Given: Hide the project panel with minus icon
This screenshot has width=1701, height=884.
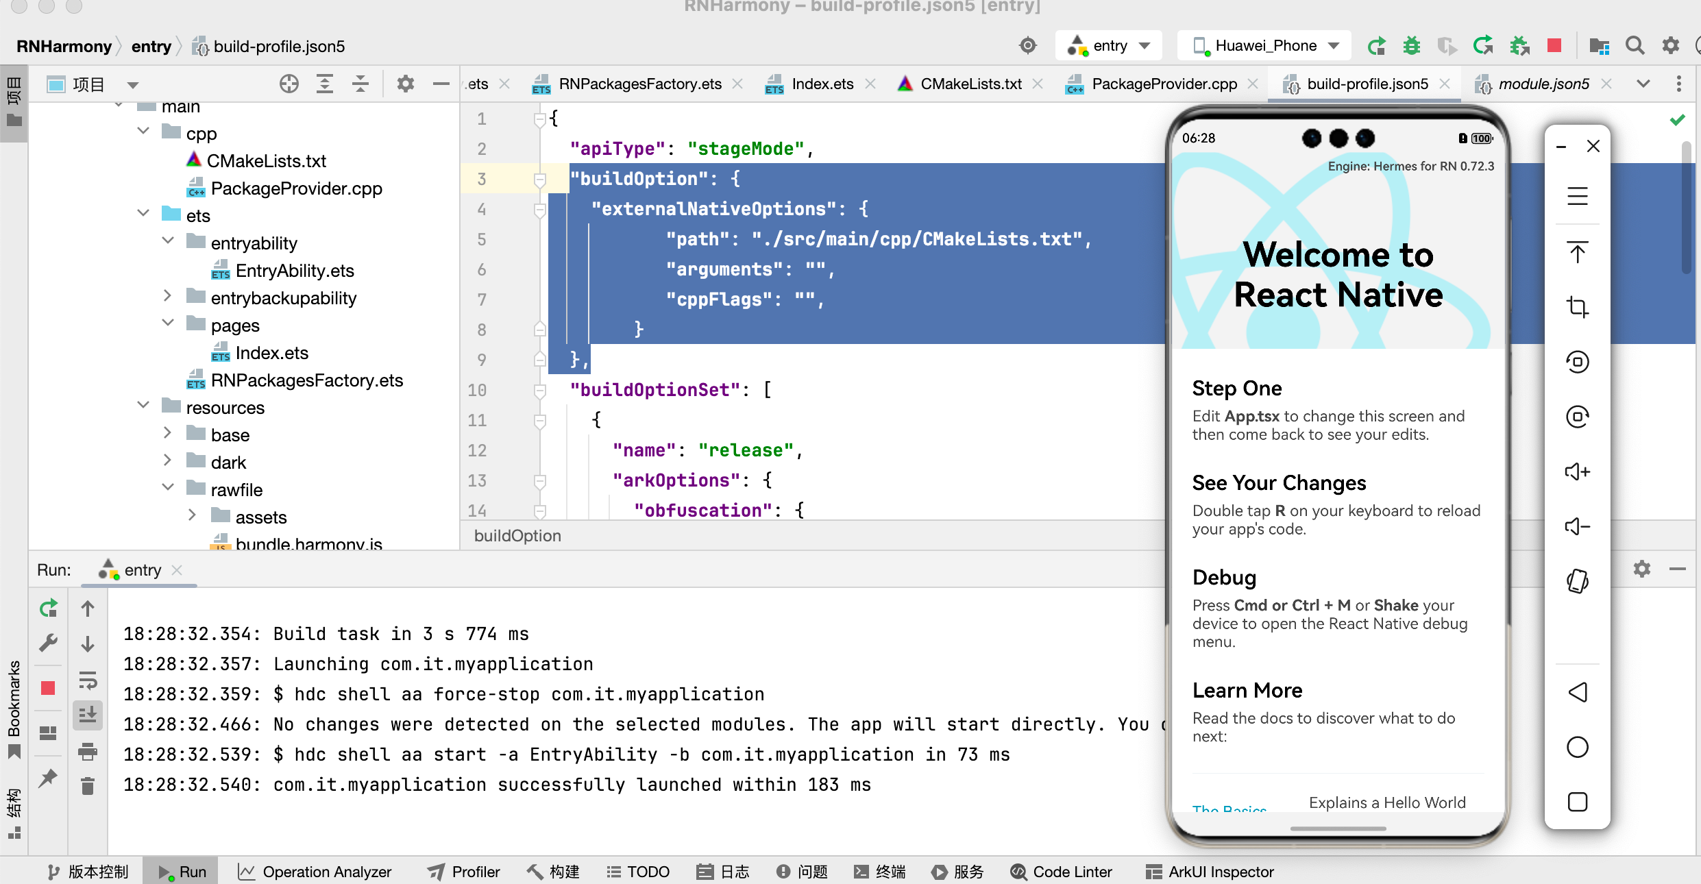Looking at the screenshot, I should [441, 84].
